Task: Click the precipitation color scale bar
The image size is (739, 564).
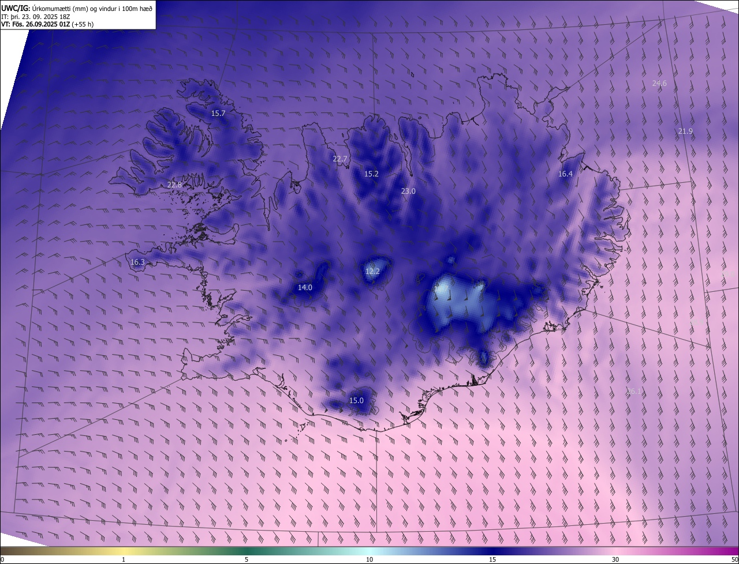Action: [369, 551]
